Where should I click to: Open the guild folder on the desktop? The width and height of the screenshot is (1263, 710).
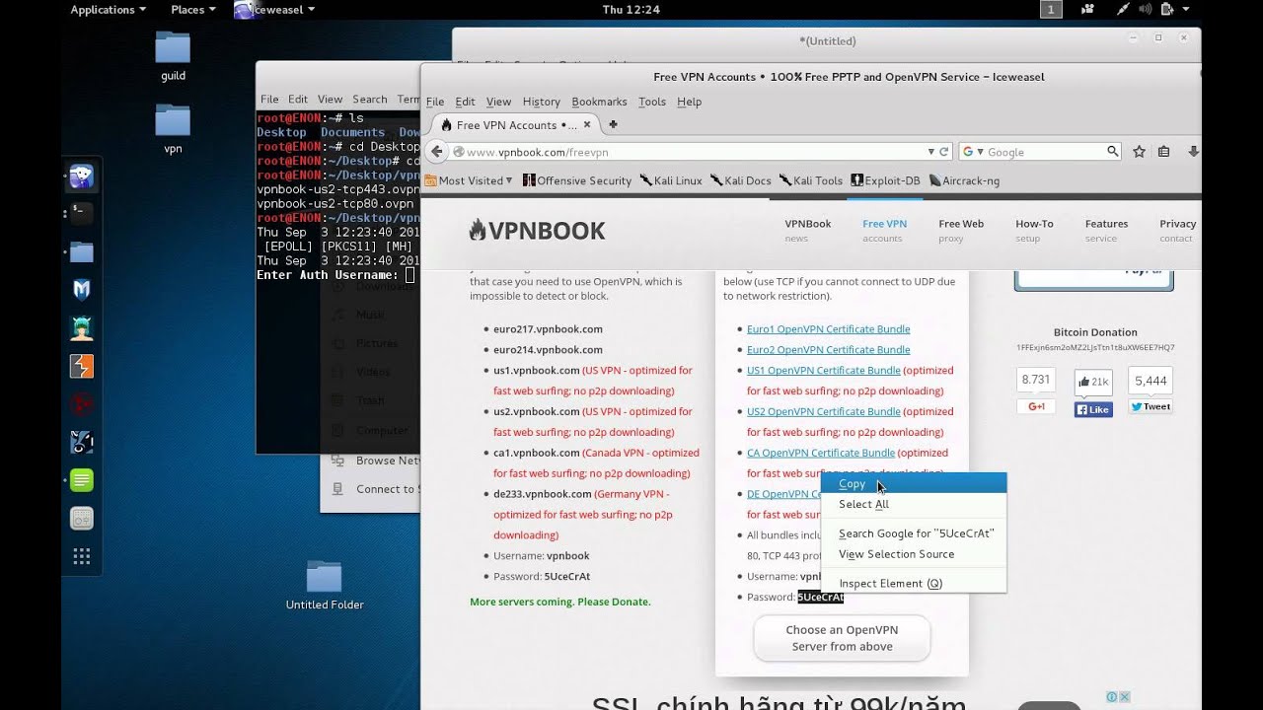point(173,55)
